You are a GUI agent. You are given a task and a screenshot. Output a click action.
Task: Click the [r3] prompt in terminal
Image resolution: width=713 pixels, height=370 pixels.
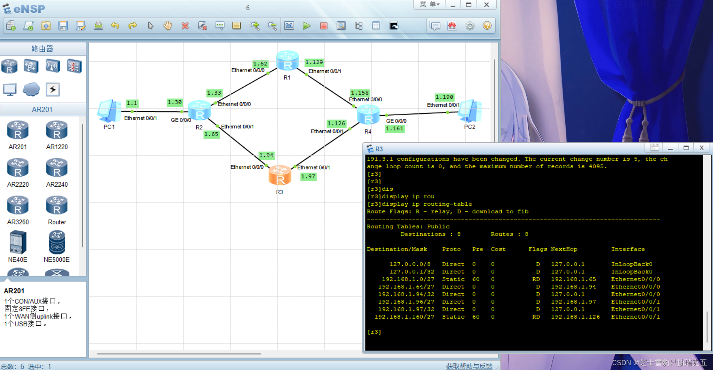[x=374, y=332]
